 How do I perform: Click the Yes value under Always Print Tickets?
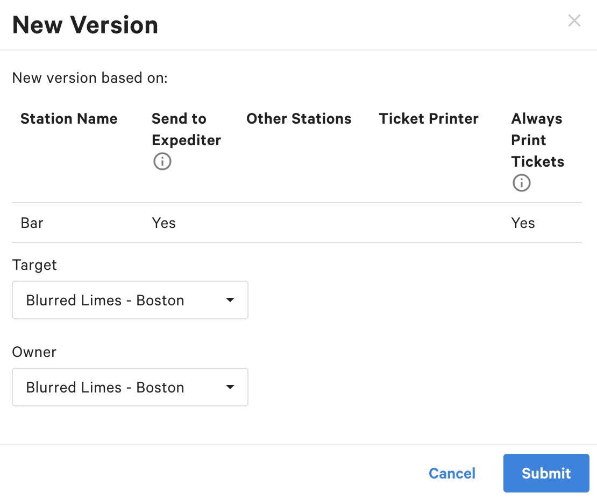click(x=523, y=223)
